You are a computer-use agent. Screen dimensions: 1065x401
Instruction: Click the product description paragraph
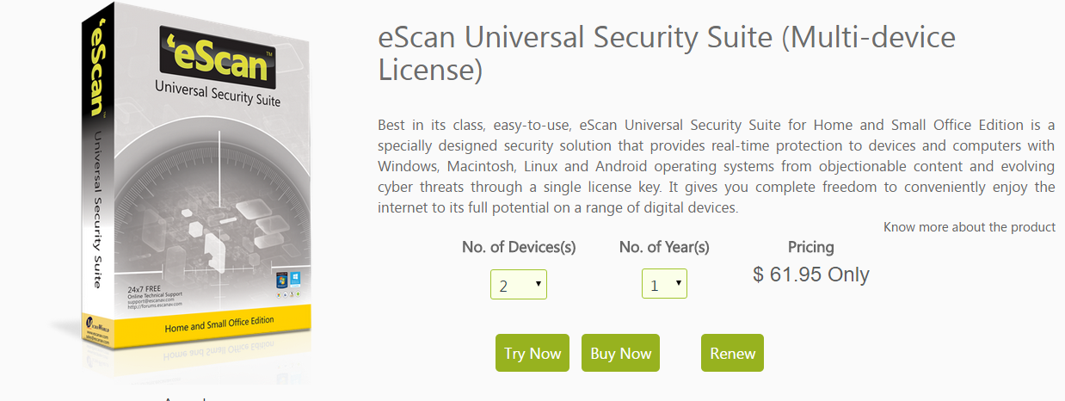point(716,166)
